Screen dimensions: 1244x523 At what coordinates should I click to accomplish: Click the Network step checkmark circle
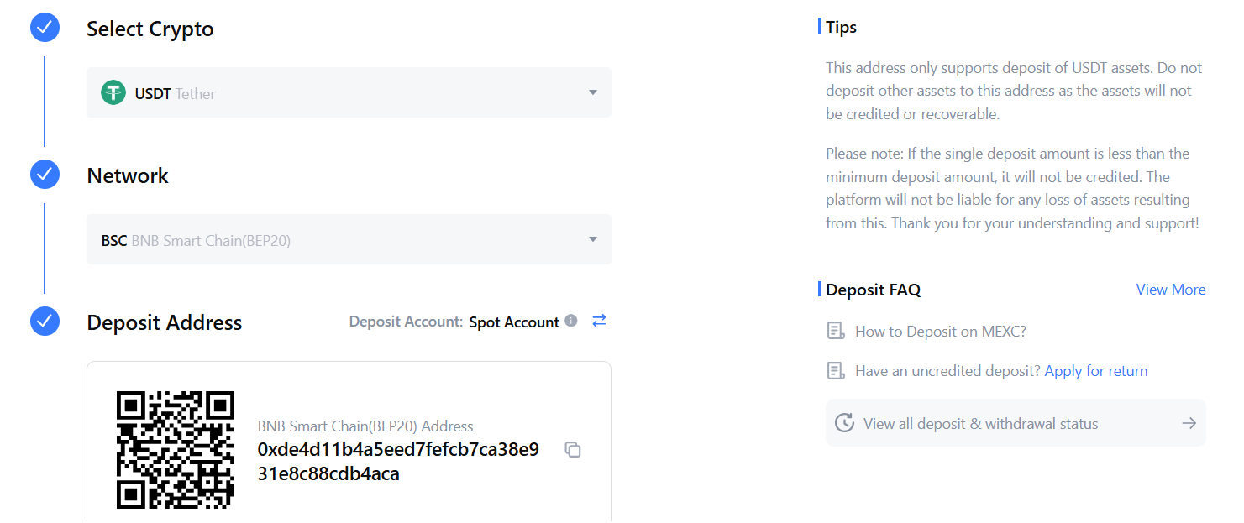pyautogui.click(x=45, y=175)
